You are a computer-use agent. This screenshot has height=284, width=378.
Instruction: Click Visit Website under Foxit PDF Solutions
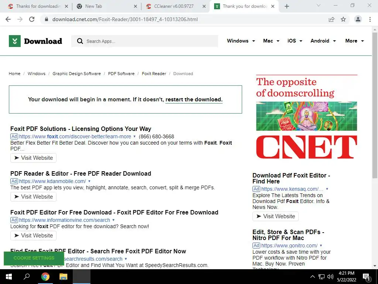tap(33, 158)
